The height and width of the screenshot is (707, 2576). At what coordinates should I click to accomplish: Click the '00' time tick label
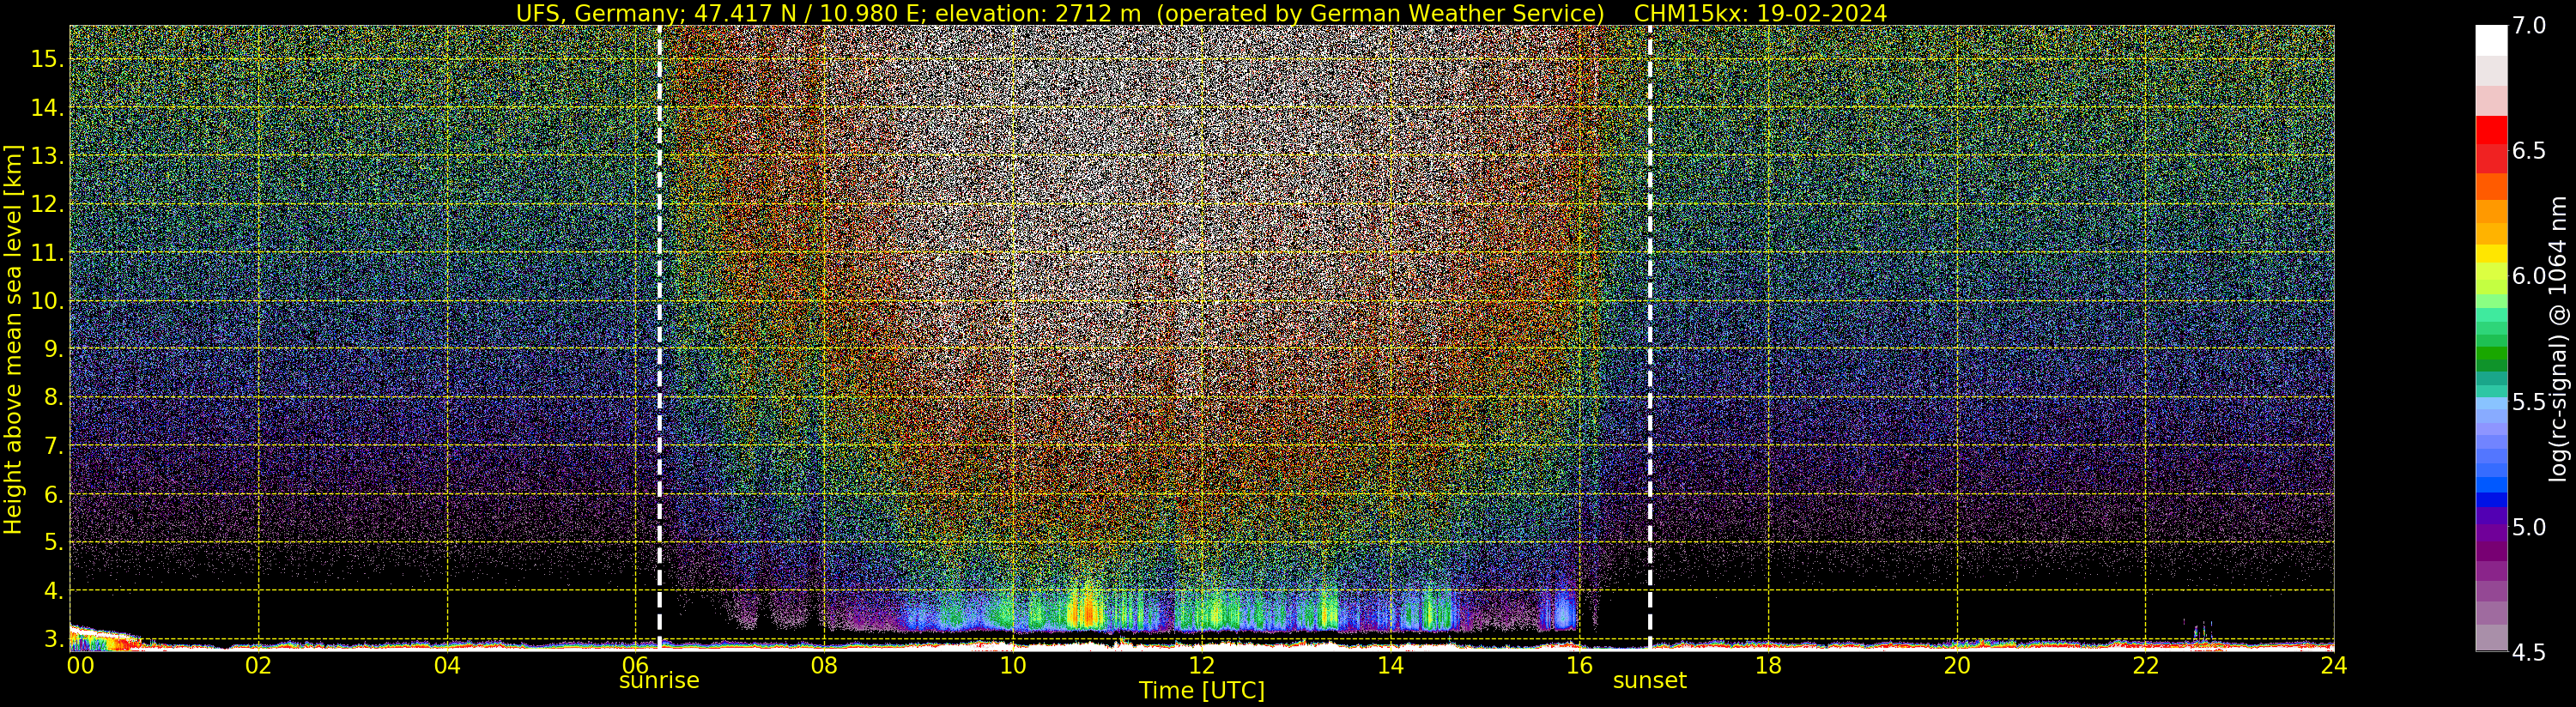click(x=80, y=665)
